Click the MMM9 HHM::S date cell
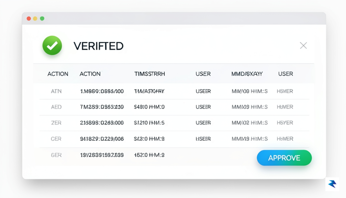This screenshot has height=198, width=346. coord(250,139)
